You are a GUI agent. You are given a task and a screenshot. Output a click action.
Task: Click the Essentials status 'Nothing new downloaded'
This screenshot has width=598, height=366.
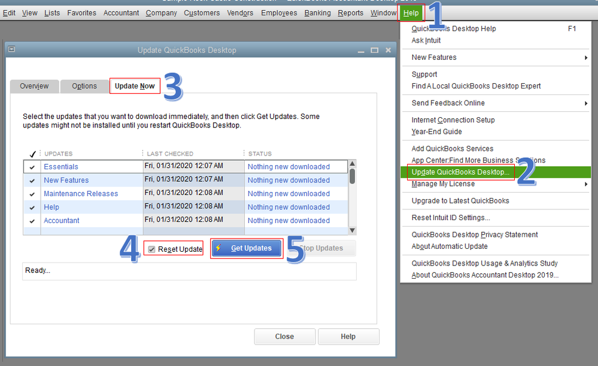tap(289, 167)
